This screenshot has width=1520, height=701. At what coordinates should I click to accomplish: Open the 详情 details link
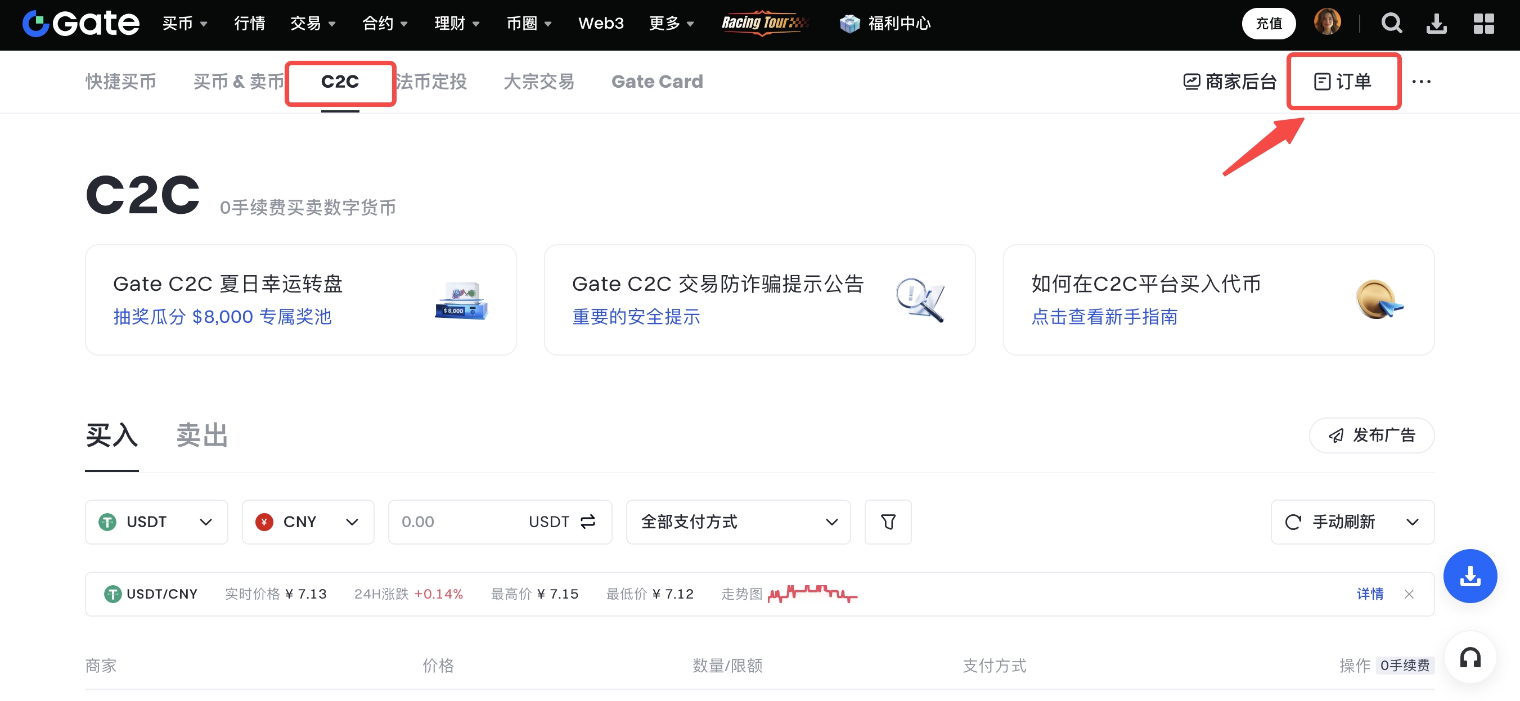pos(1370,594)
